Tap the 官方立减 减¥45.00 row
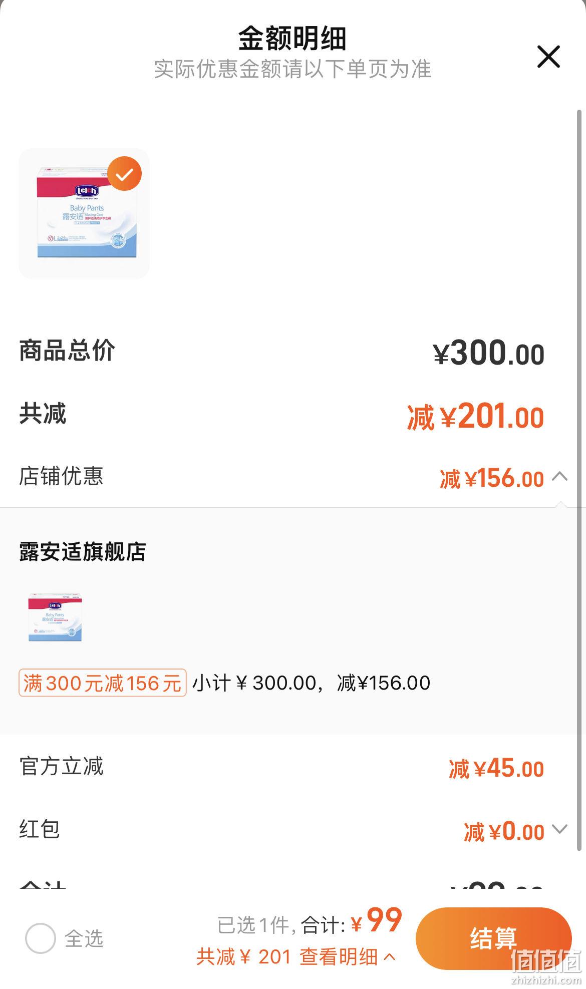The image size is (586, 989). pos(293,767)
